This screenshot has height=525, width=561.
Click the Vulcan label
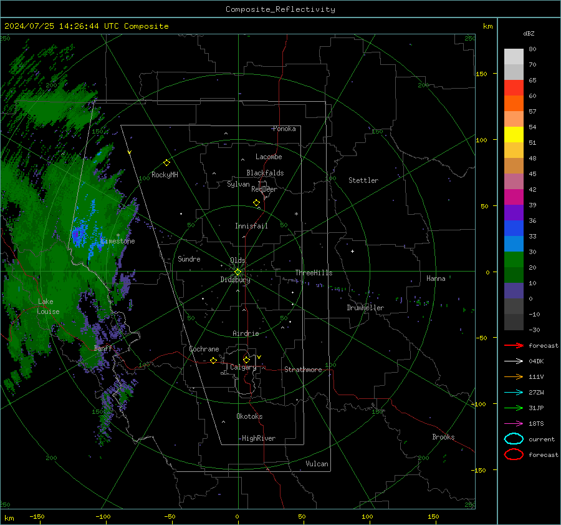317,464
